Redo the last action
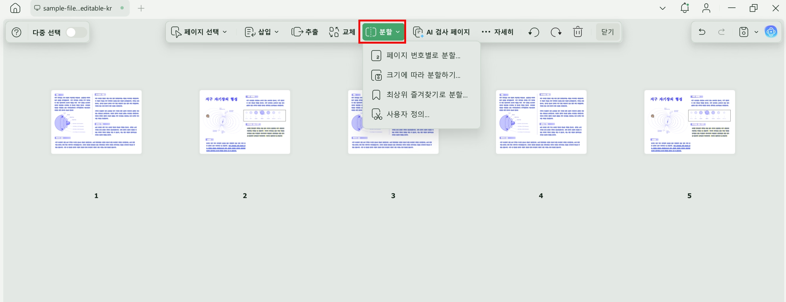Viewport: 786px width, 302px height. (x=721, y=32)
